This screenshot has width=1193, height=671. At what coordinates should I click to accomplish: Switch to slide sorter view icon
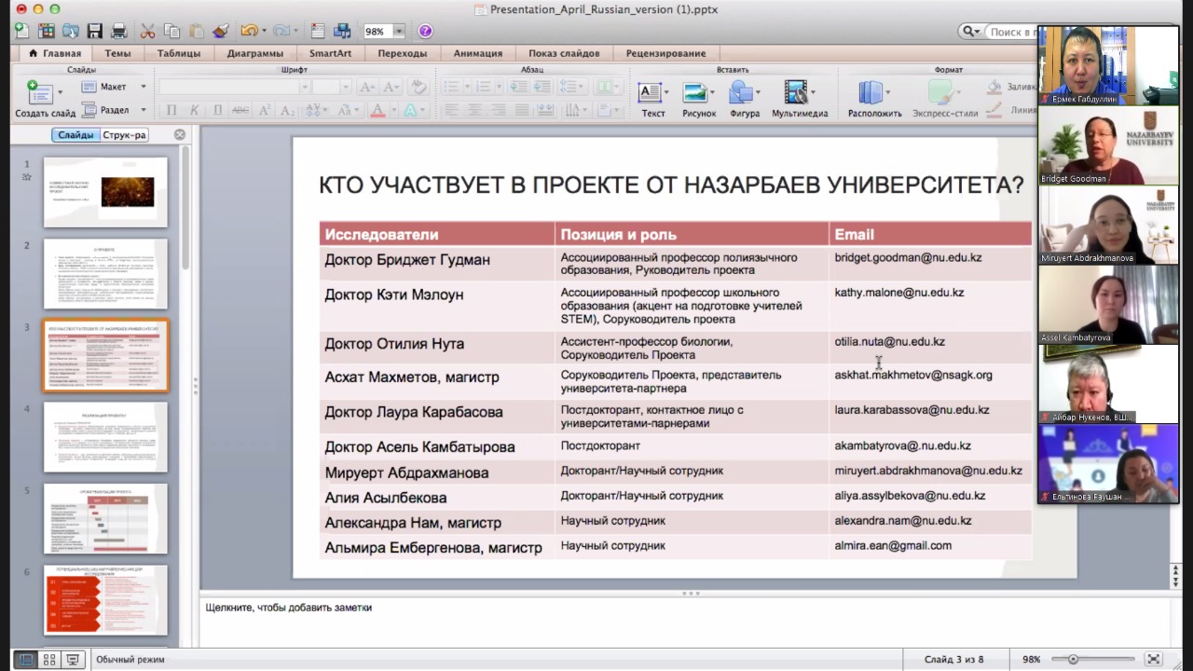click(x=49, y=660)
